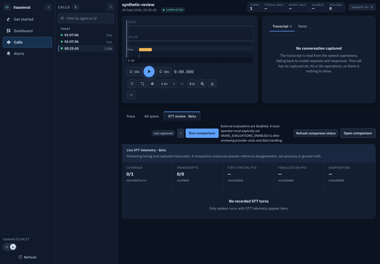Click Refresh comparison status
Image resolution: width=380 pixels, height=264 pixels.
(x=316, y=133)
